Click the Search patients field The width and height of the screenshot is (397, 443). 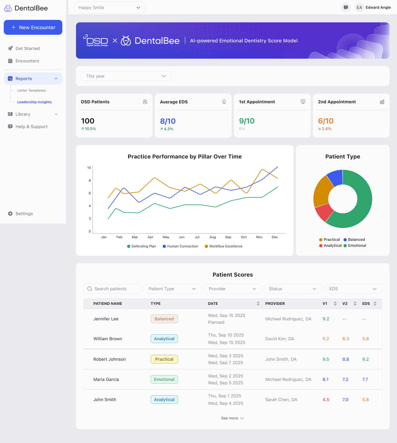(x=112, y=289)
